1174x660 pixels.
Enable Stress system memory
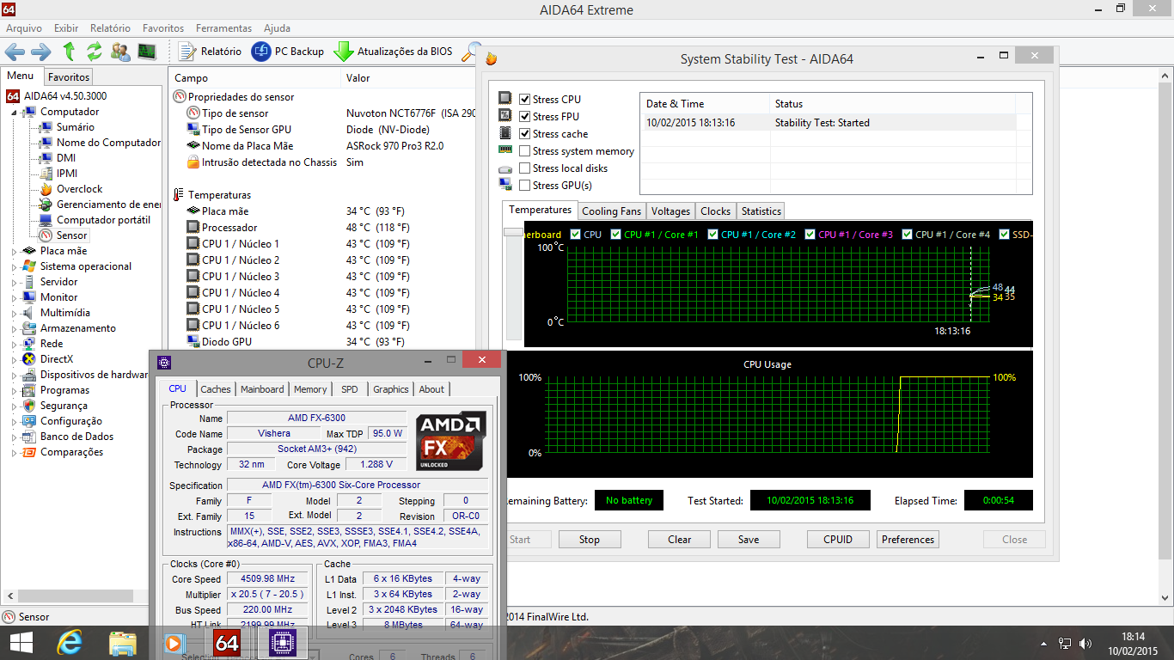pos(524,150)
